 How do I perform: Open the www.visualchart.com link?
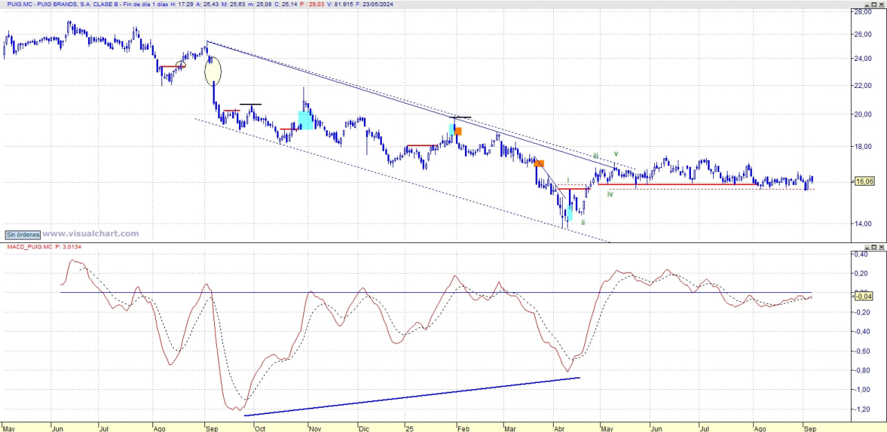click(x=91, y=234)
